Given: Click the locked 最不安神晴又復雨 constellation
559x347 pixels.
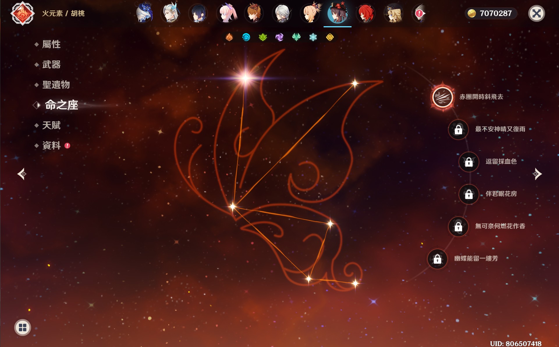Looking at the screenshot, I should pos(458,129).
